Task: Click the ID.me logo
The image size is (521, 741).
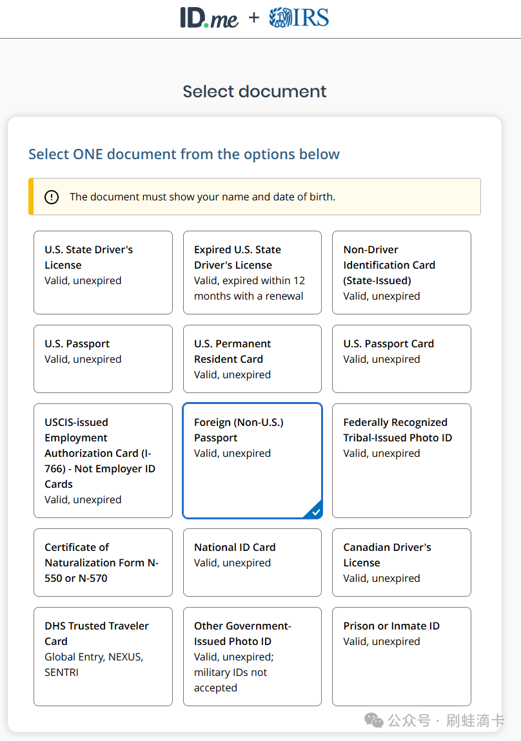Action: tap(209, 18)
